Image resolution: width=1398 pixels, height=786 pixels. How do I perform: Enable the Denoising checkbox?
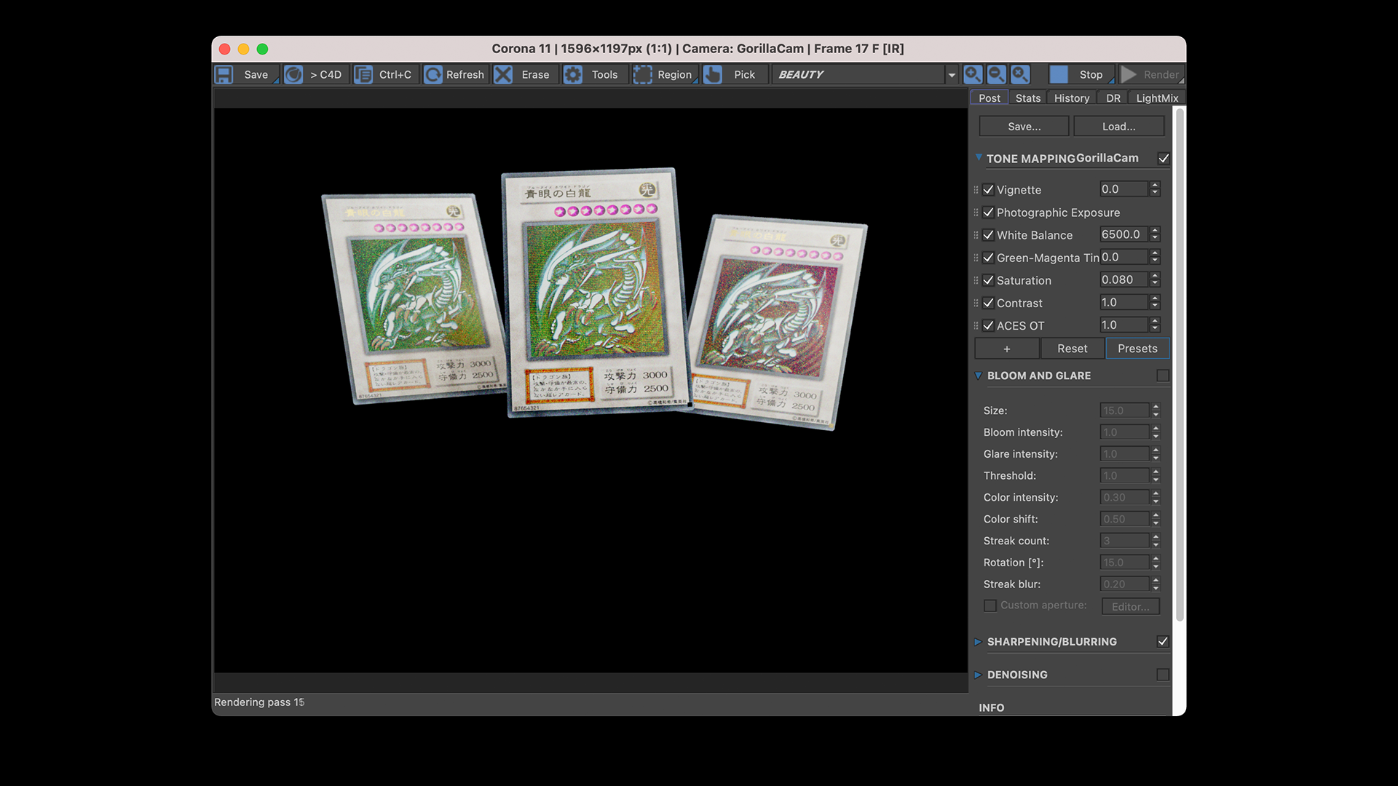coord(1163,675)
